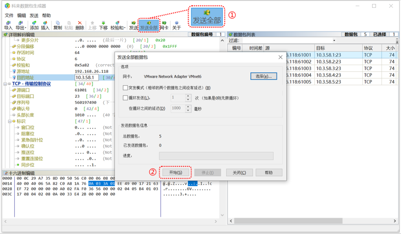Open the 文件 (File) menu
Image resolution: width=401 pixels, height=234 pixels.
pos(9,16)
